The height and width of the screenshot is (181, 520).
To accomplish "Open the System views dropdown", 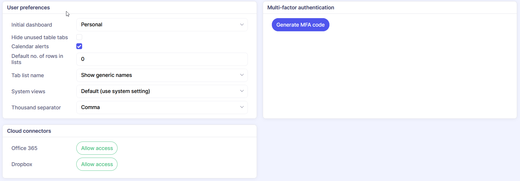I will click(x=162, y=92).
